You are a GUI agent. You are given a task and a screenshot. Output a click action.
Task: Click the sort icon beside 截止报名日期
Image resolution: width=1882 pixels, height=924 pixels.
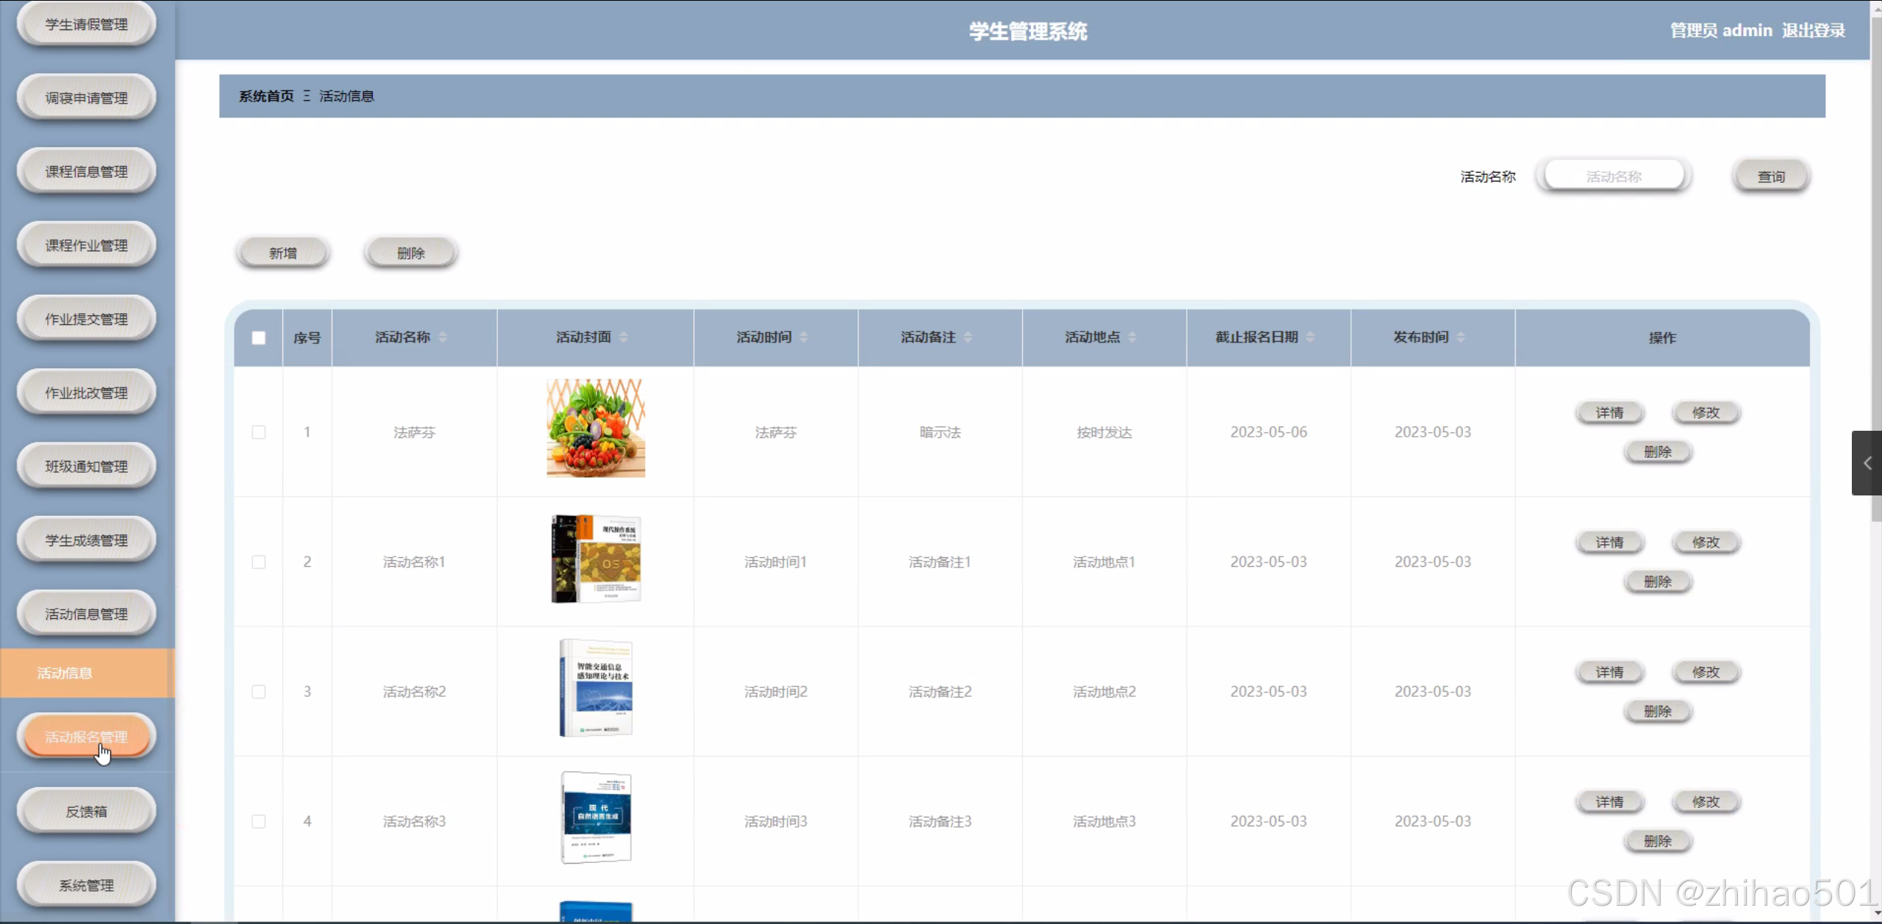pyautogui.click(x=1310, y=337)
